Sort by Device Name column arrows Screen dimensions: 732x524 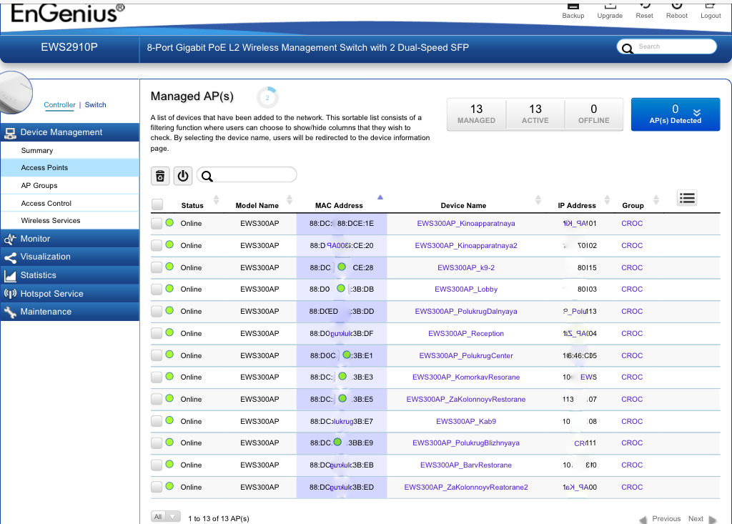click(538, 200)
